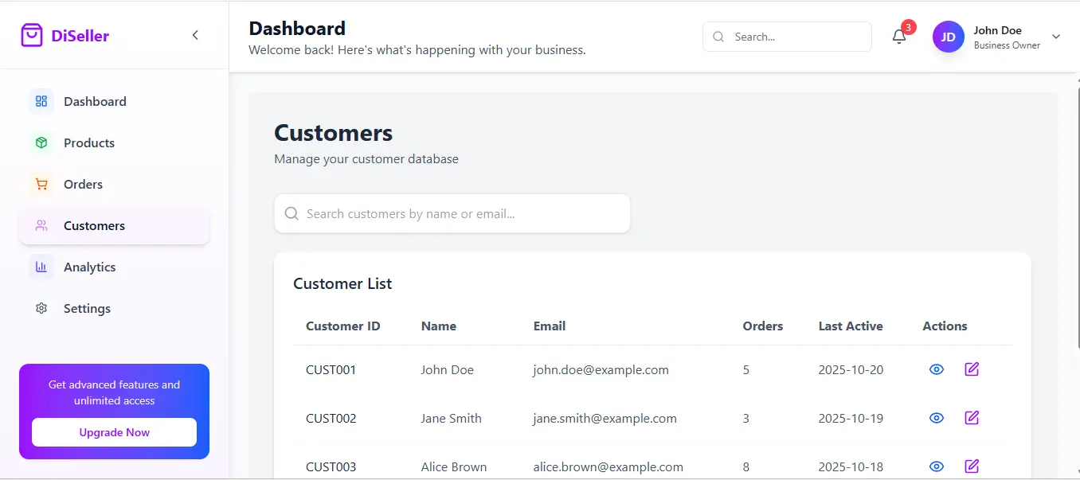Click the Upgrade Now button
Image resolution: width=1080 pixels, height=480 pixels.
[114, 432]
